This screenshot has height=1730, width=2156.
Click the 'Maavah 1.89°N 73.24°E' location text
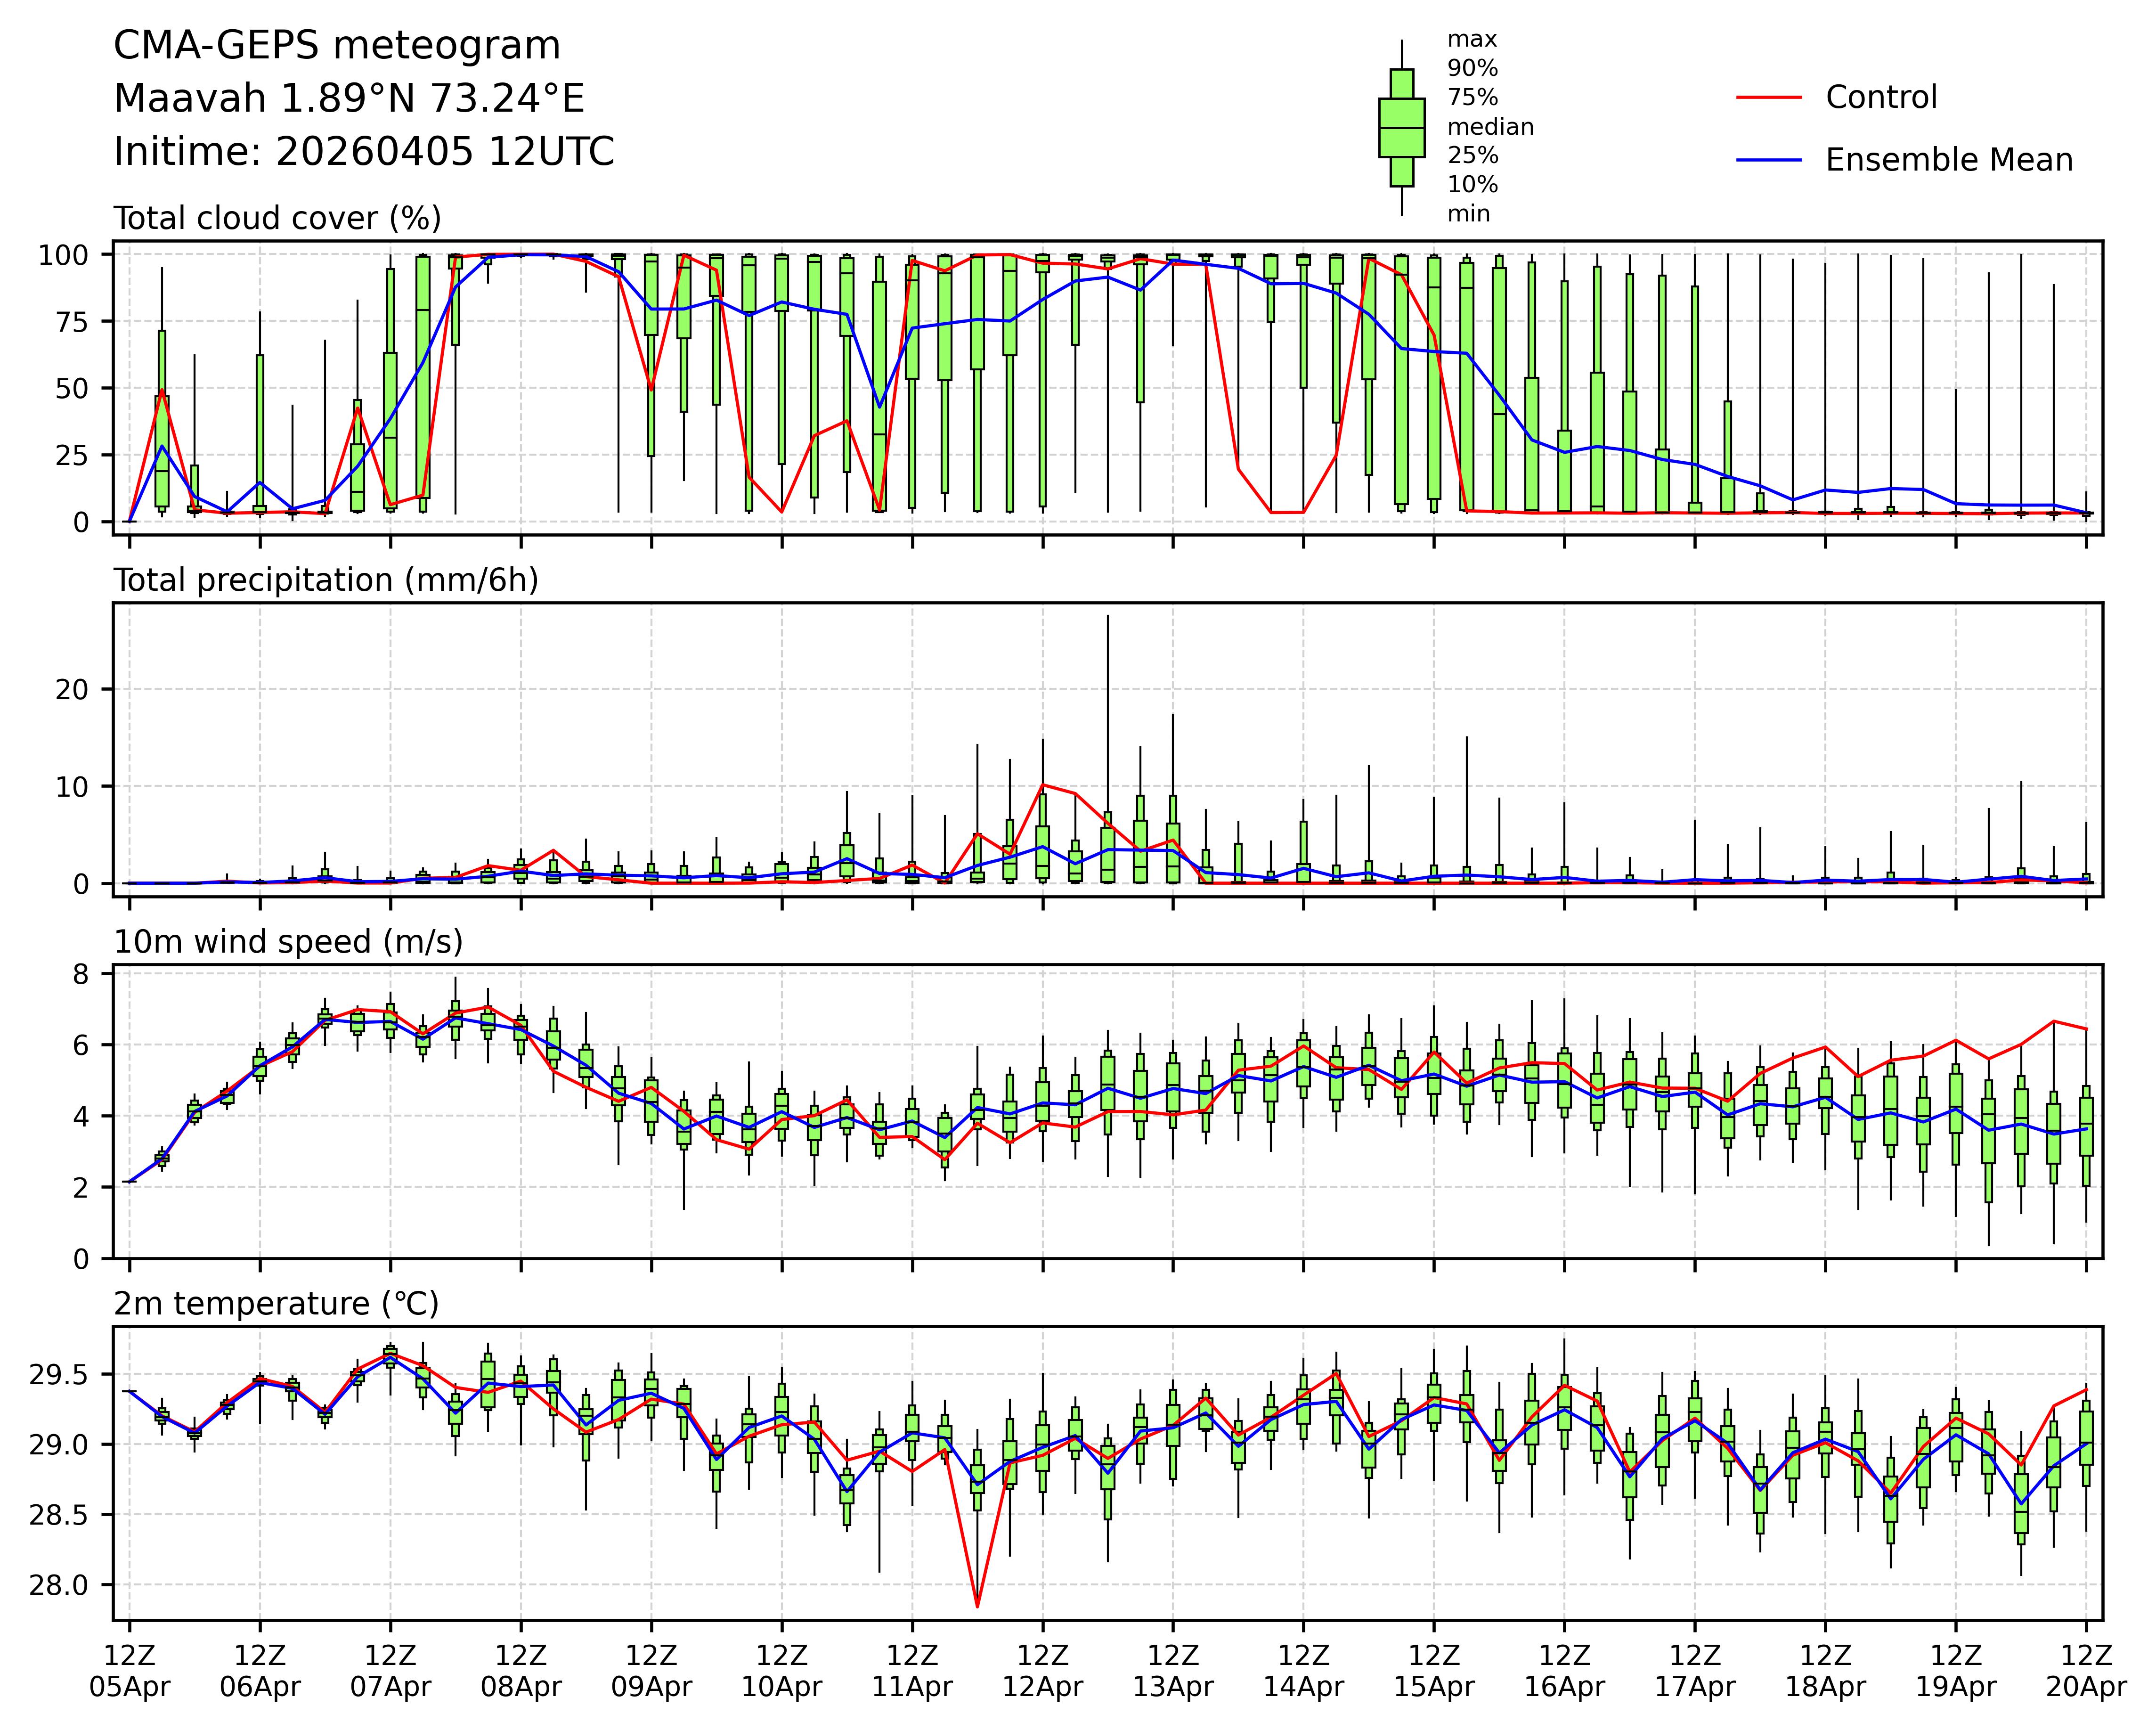349,99
